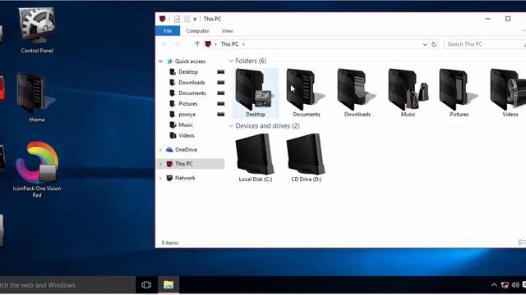
Task: Click Quick access label in sidebar
Action: click(x=190, y=61)
